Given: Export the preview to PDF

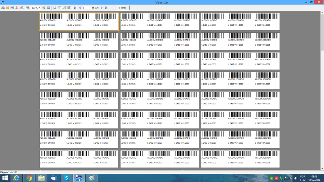Looking at the screenshot, I should click(x=17, y=8).
